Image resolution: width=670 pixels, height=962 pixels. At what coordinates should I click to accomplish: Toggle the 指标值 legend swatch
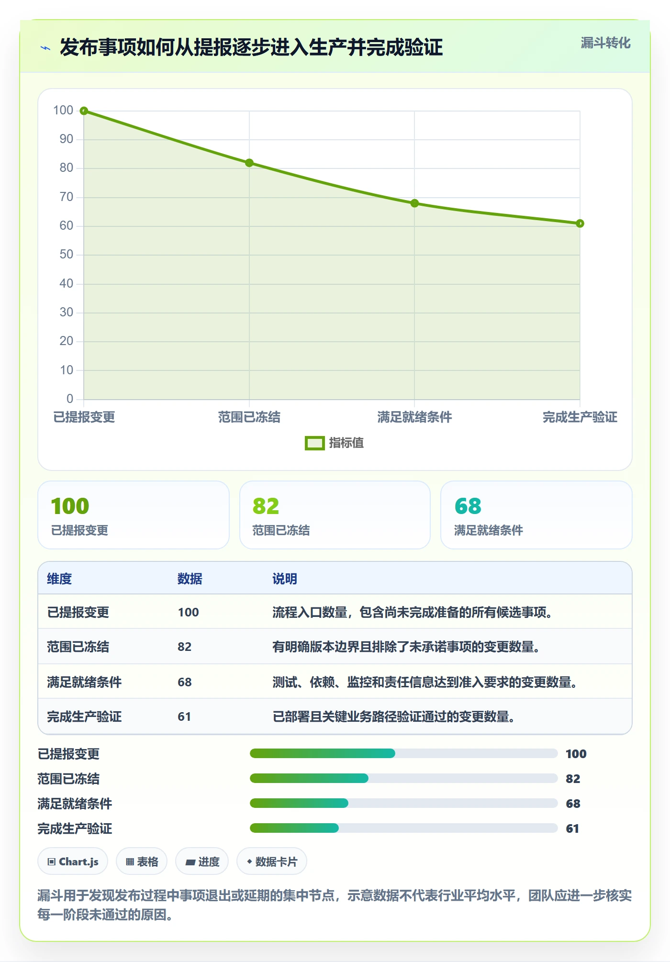pos(314,443)
